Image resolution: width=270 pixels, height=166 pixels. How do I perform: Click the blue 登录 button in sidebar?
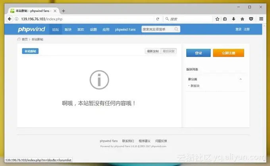(199, 53)
